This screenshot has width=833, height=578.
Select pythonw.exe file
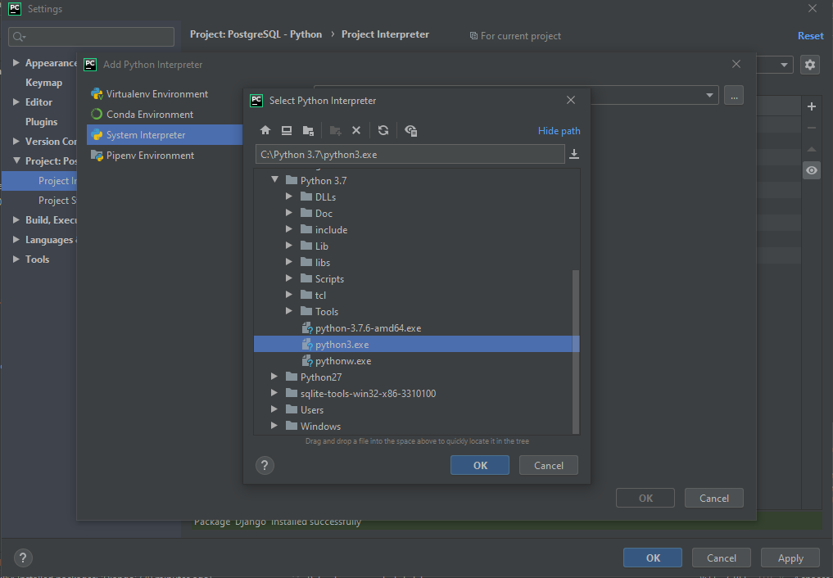(x=343, y=361)
